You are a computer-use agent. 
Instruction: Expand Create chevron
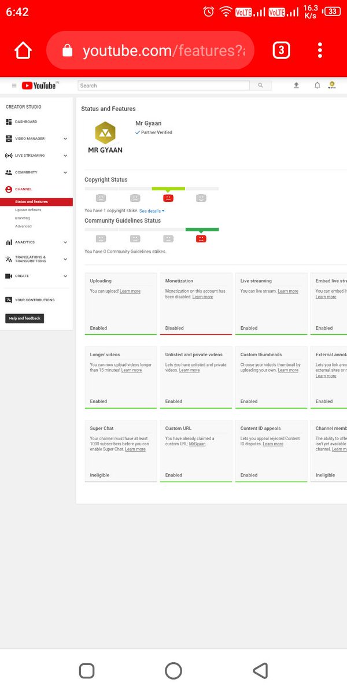tap(65, 276)
